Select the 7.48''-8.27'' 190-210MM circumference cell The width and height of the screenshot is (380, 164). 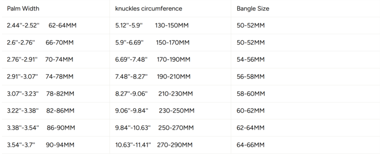click(x=153, y=77)
